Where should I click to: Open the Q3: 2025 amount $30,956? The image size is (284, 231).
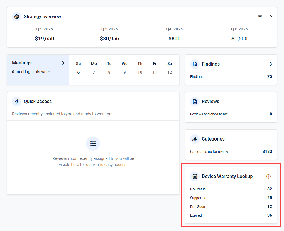(x=109, y=39)
